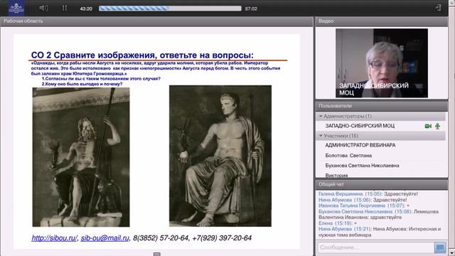Pause the webinar playback
Viewport: 455px width, 256px height.
65,8
